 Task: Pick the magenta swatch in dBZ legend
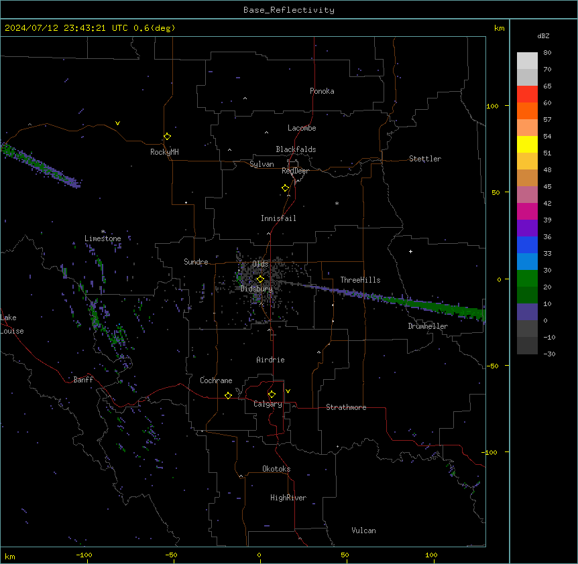tap(527, 211)
